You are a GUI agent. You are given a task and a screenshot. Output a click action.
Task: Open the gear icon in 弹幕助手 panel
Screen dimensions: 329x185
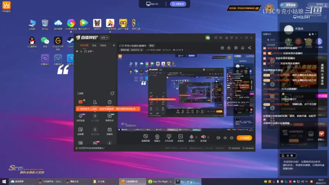(x=313, y=34)
